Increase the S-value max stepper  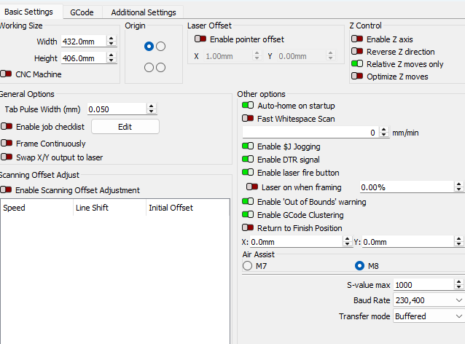[458, 282]
